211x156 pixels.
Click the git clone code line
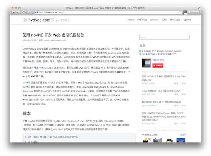tap(51, 137)
